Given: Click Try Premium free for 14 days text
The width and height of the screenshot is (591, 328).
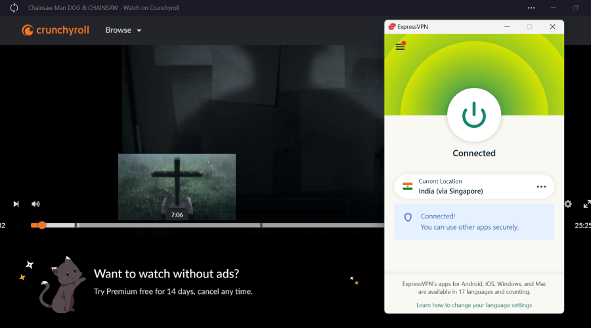Looking at the screenshot, I should click(173, 291).
